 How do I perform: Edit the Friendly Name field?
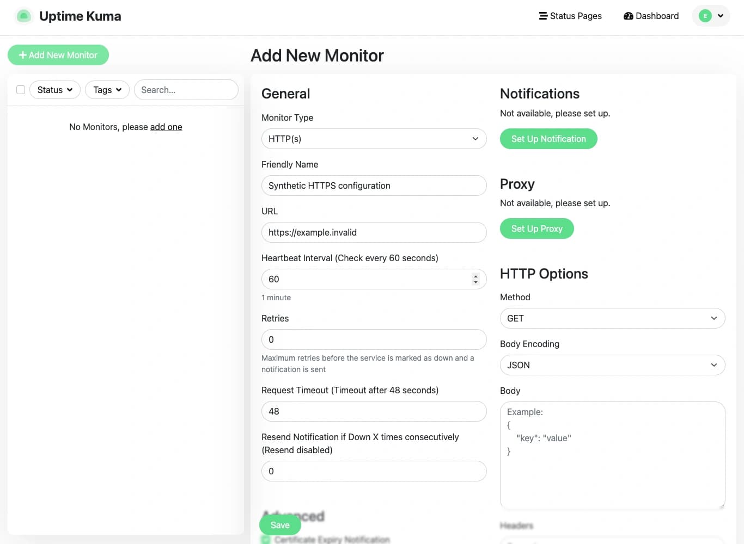tap(374, 186)
